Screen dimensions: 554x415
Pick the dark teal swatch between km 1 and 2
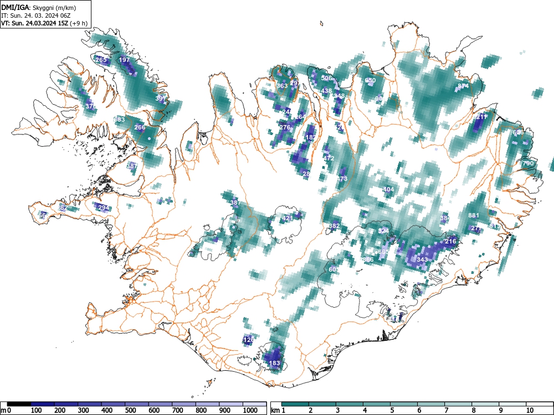coord(295,404)
